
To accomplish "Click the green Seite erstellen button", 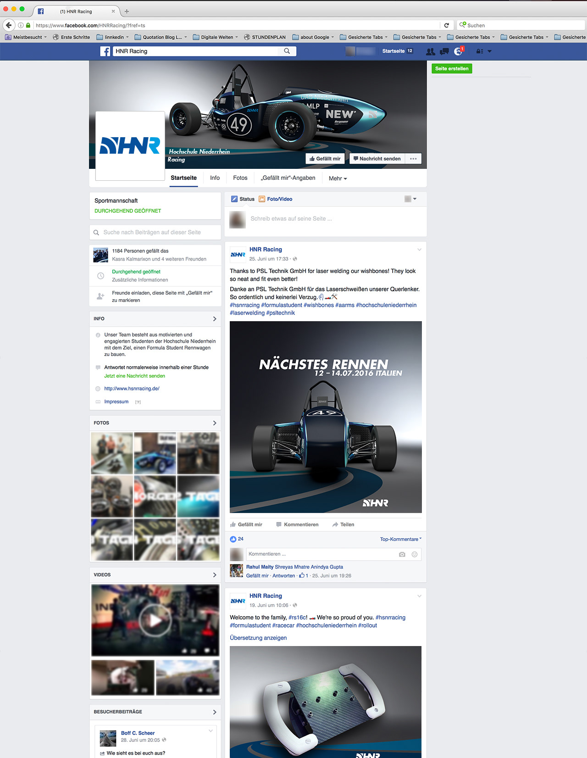I will (x=452, y=69).
